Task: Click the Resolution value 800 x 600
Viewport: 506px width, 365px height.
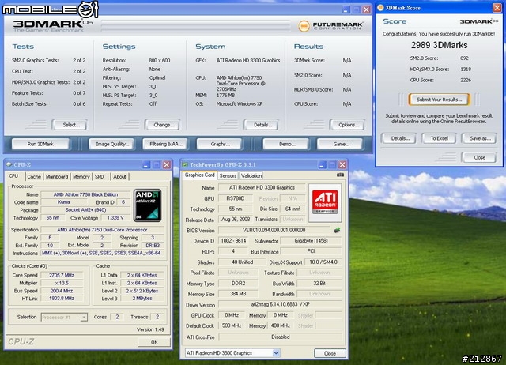Action: coord(160,61)
